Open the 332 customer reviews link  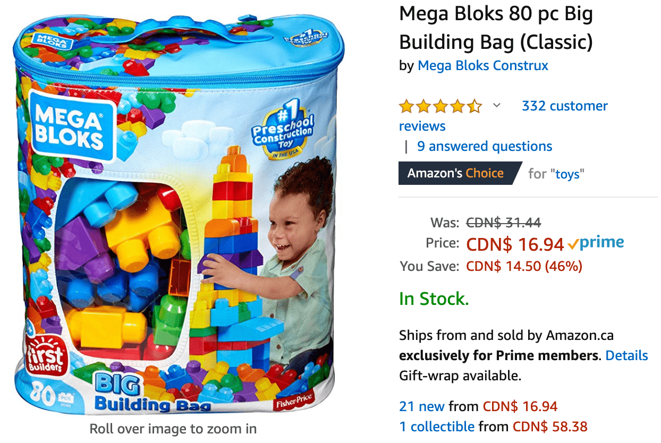pyautogui.click(x=503, y=116)
